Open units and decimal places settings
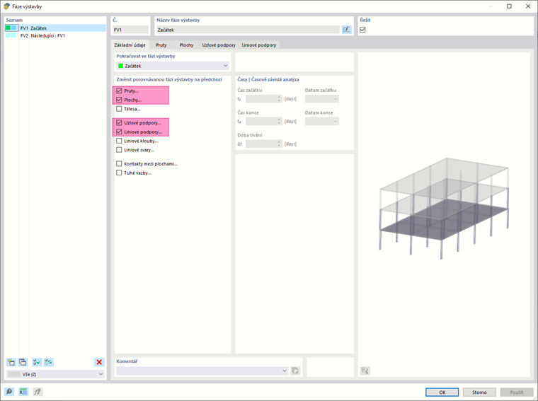The height and width of the screenshot is (401, 538). [x=23, y=392]
